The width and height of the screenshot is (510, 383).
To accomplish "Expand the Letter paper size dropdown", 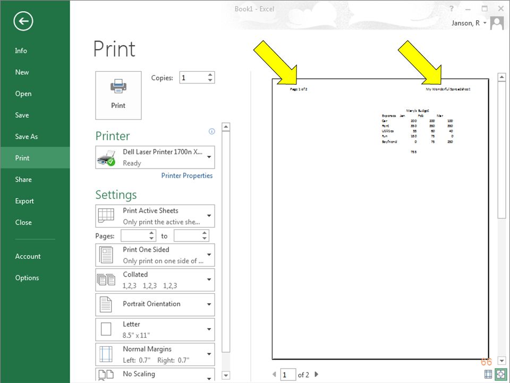I will point(155,329).
